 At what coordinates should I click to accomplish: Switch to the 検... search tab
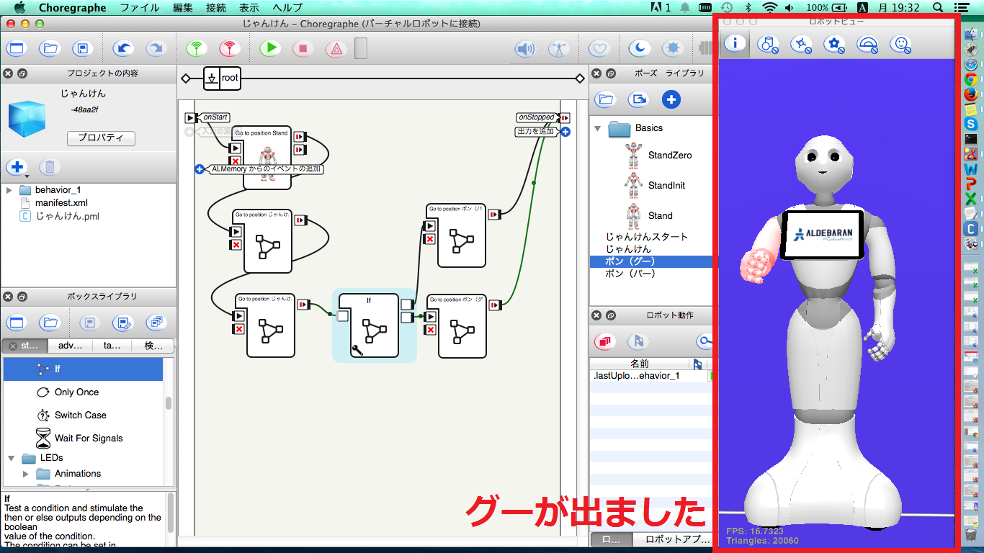tap(153, 346)
